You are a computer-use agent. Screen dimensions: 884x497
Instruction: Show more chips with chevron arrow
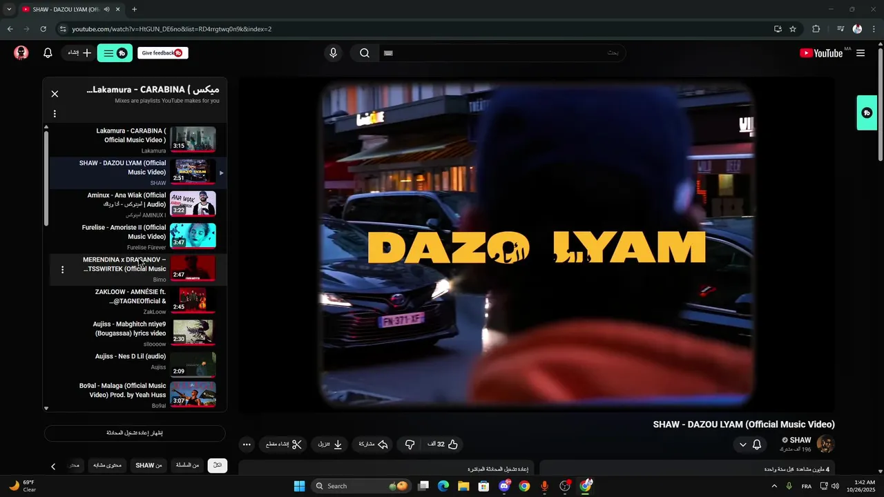click(53, 467)
